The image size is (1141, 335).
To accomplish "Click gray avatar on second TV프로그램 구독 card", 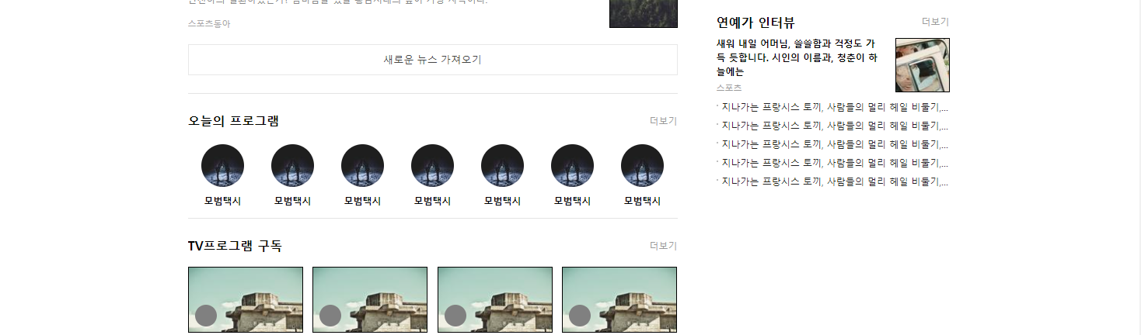I will (330, 316).
